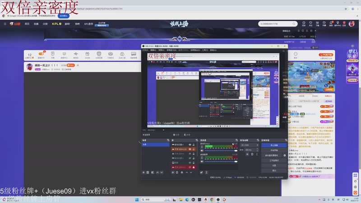Enable 工作室模式 studio mode button
The width and height of the screenshot is (361, 203).
coord(274,161)
